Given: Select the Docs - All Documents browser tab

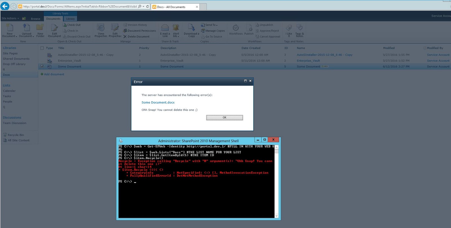Looking at the screenshot, I should click(x=175, y=7).
